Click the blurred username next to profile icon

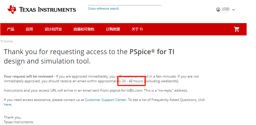point(225,10)
